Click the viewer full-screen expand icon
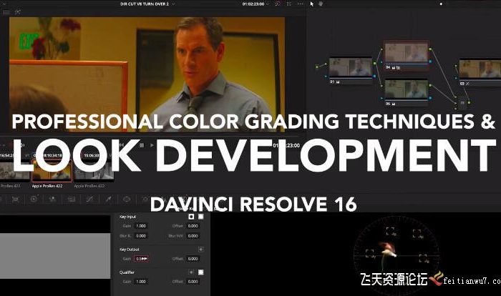This screenshot has width=501, height=296. pos(289,4)
